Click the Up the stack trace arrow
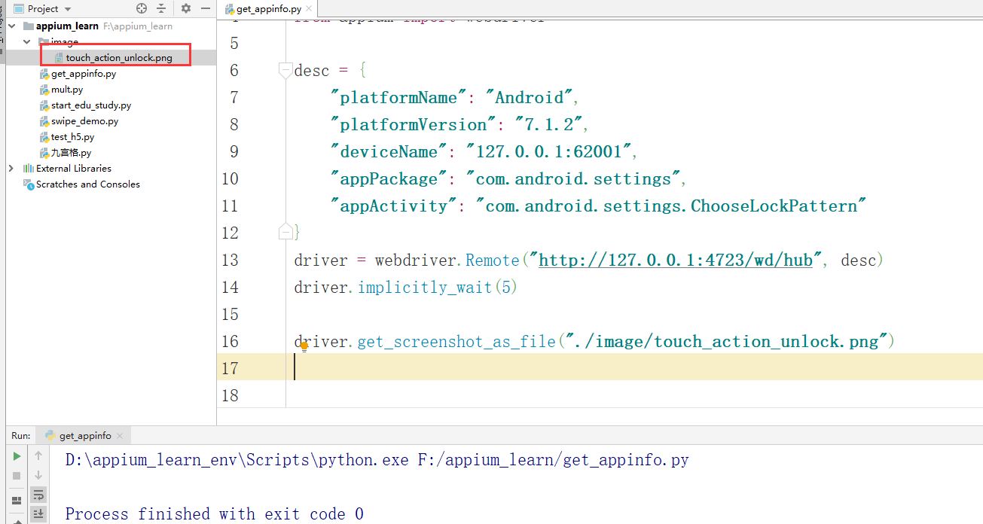This screenshot has height=524, width=983. click(38, 455)
